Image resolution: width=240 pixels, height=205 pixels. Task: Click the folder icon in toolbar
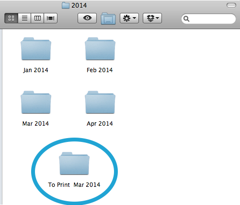[108, 19]
